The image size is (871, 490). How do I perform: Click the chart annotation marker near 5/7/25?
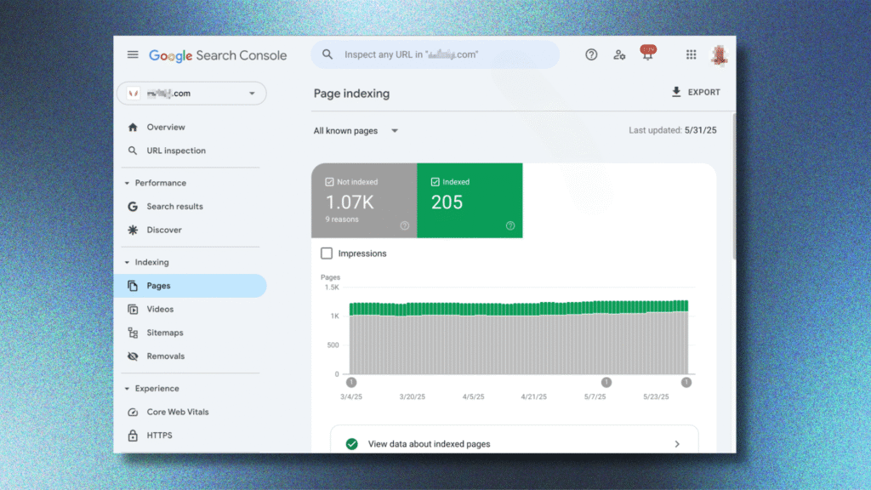click(x=606, y=382)
